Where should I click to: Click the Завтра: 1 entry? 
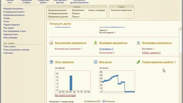click(104, 30)
